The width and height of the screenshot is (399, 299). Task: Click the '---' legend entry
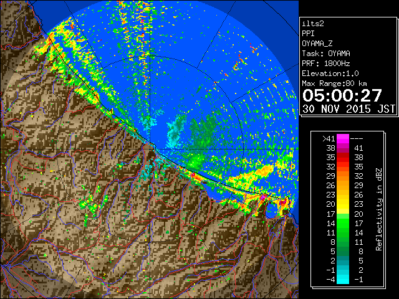click(x=357, y=139)
